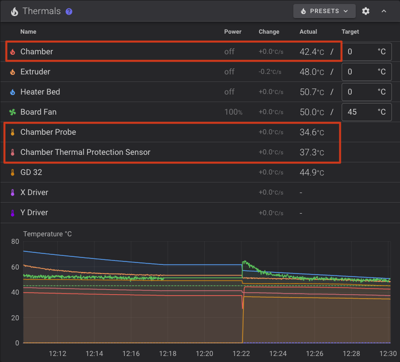Click the Board Fan green fan icon
This screenshot has width=400, height=362.
tap(13, 112)
